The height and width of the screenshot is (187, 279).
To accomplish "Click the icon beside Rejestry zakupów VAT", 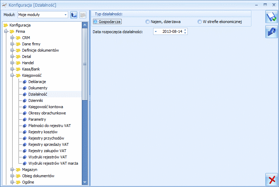I will [x=25, y=151].
